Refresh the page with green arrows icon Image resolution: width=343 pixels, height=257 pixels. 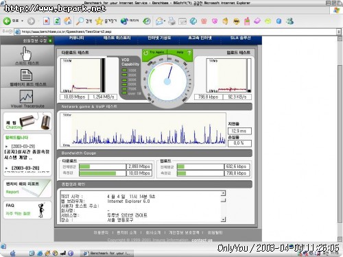click(57, 21)
